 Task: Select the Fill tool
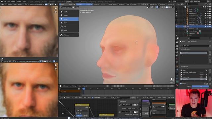69,27
